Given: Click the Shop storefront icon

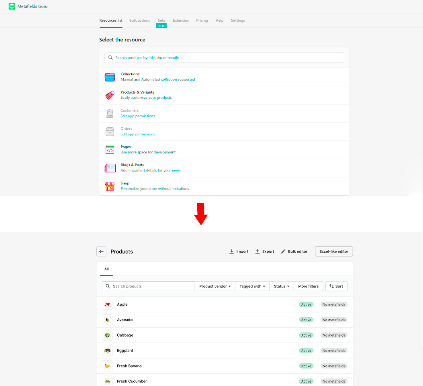Looking at the screenshot, I should click(x=110, y=186).
